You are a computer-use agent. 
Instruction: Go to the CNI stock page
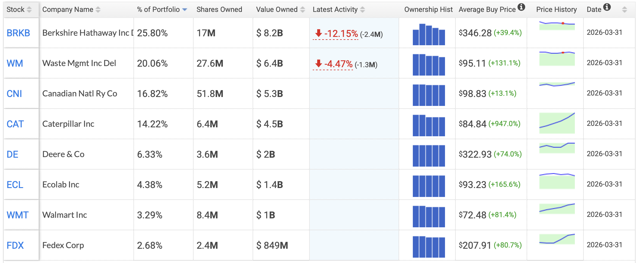(14, 94)
